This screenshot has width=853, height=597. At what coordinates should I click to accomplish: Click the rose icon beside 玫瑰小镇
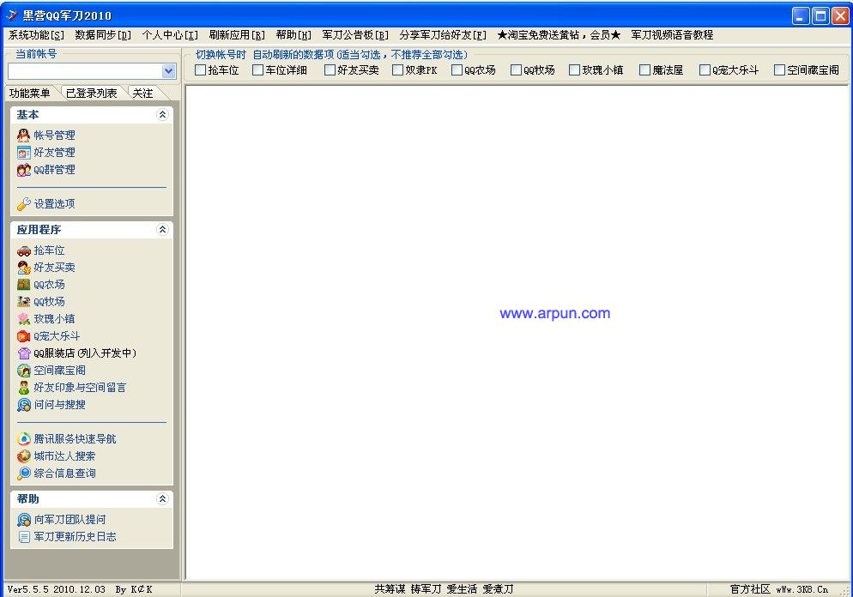[x=23, y=319]
